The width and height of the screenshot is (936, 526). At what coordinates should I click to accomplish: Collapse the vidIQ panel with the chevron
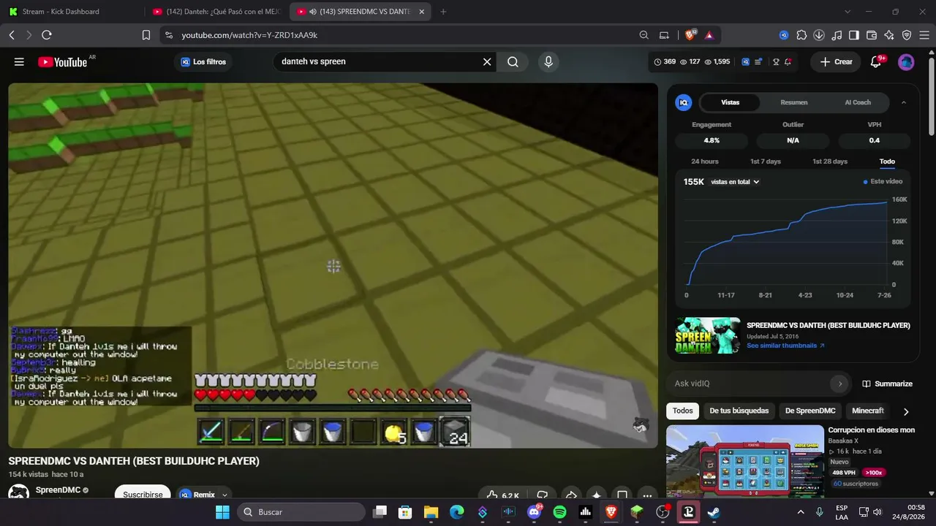[904, 103]
